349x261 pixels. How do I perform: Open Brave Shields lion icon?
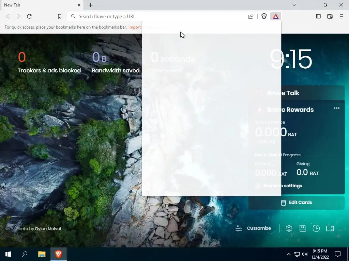tap(264, 16)
